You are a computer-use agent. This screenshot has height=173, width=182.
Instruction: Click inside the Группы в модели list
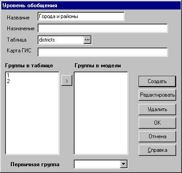coord(101,113)
